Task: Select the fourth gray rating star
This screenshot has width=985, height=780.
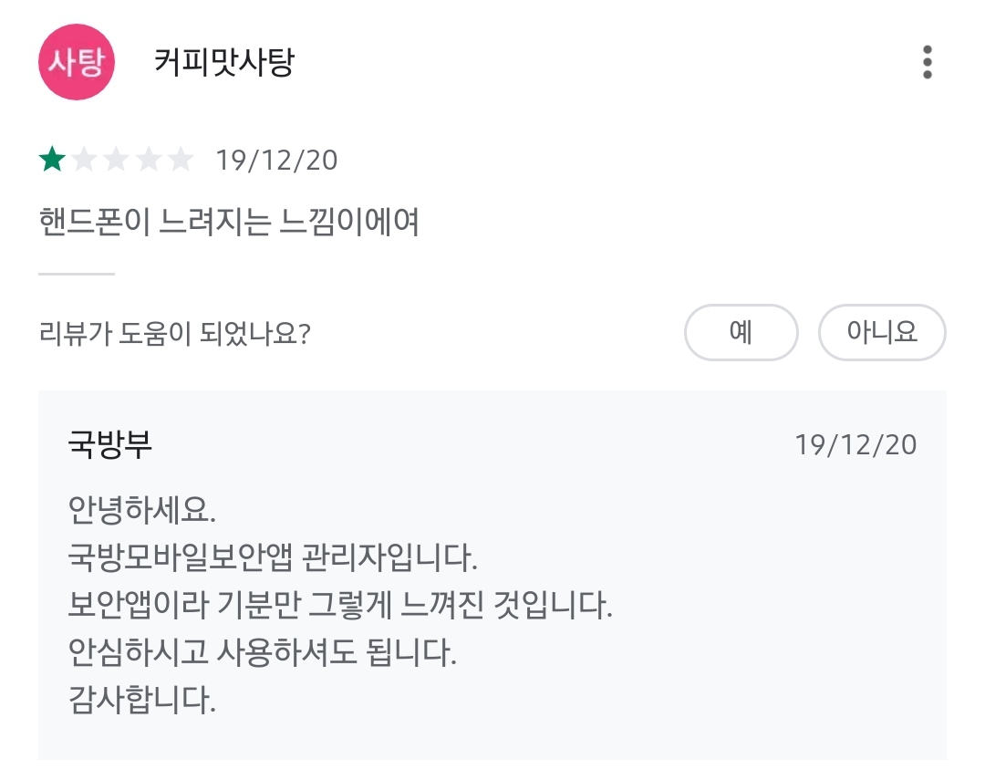Action: (149, 159)
